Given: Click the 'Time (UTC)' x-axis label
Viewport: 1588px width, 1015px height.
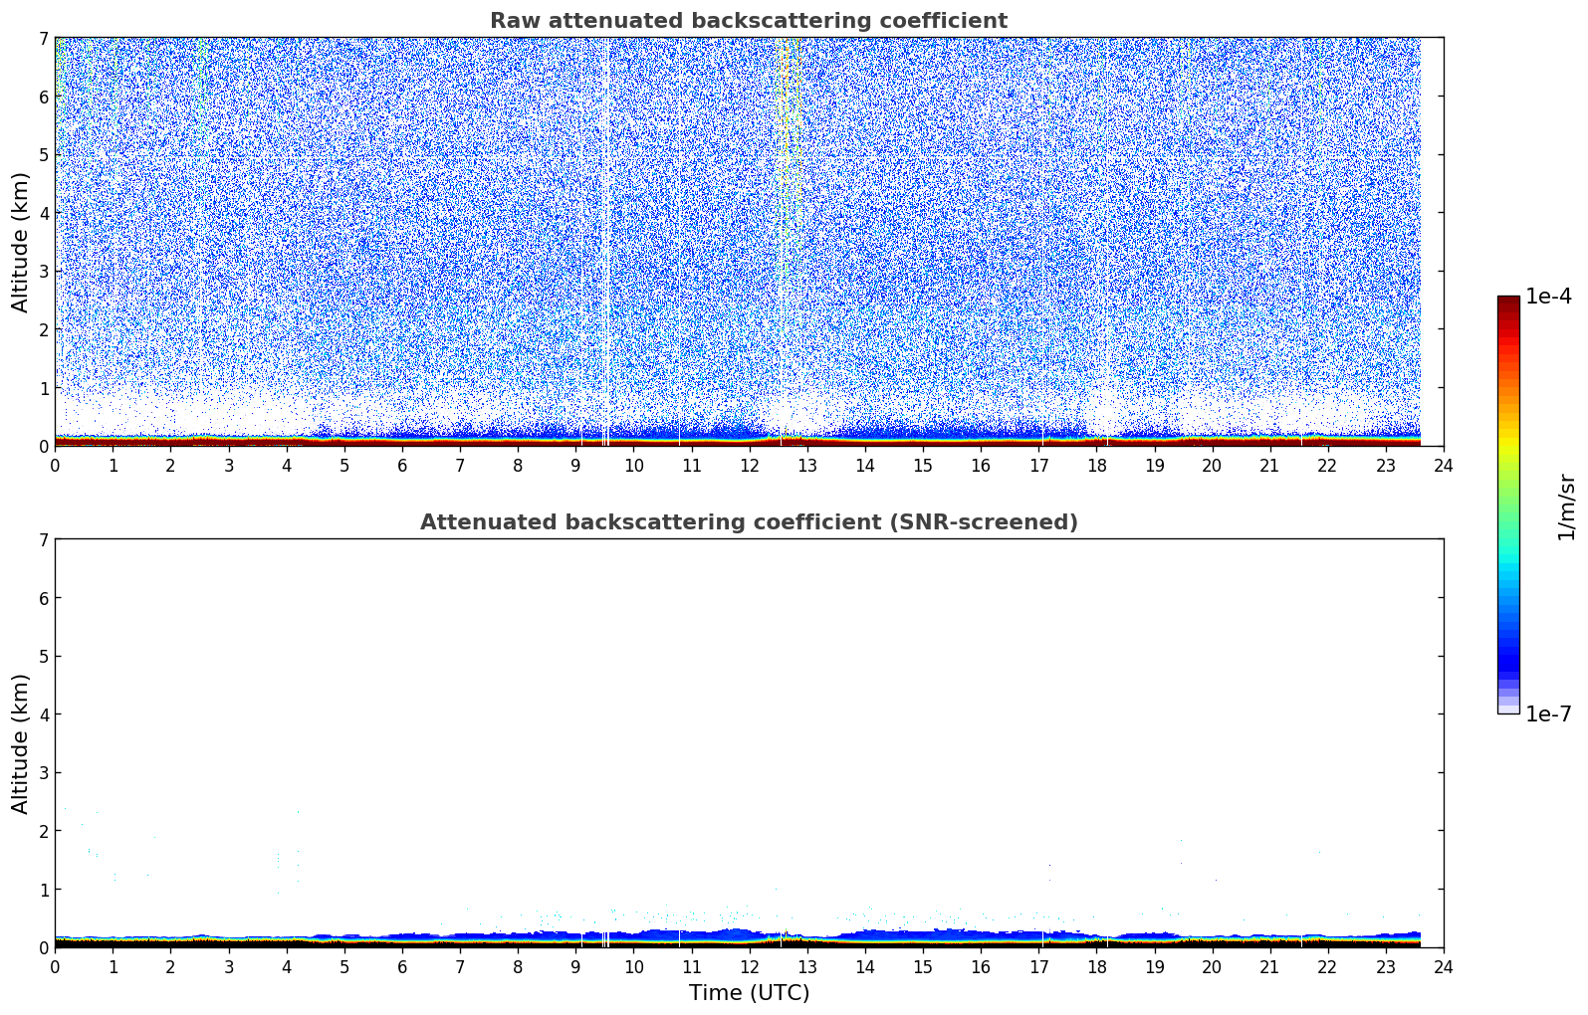Looking at the screenshot, I should (x=749, y=993).
